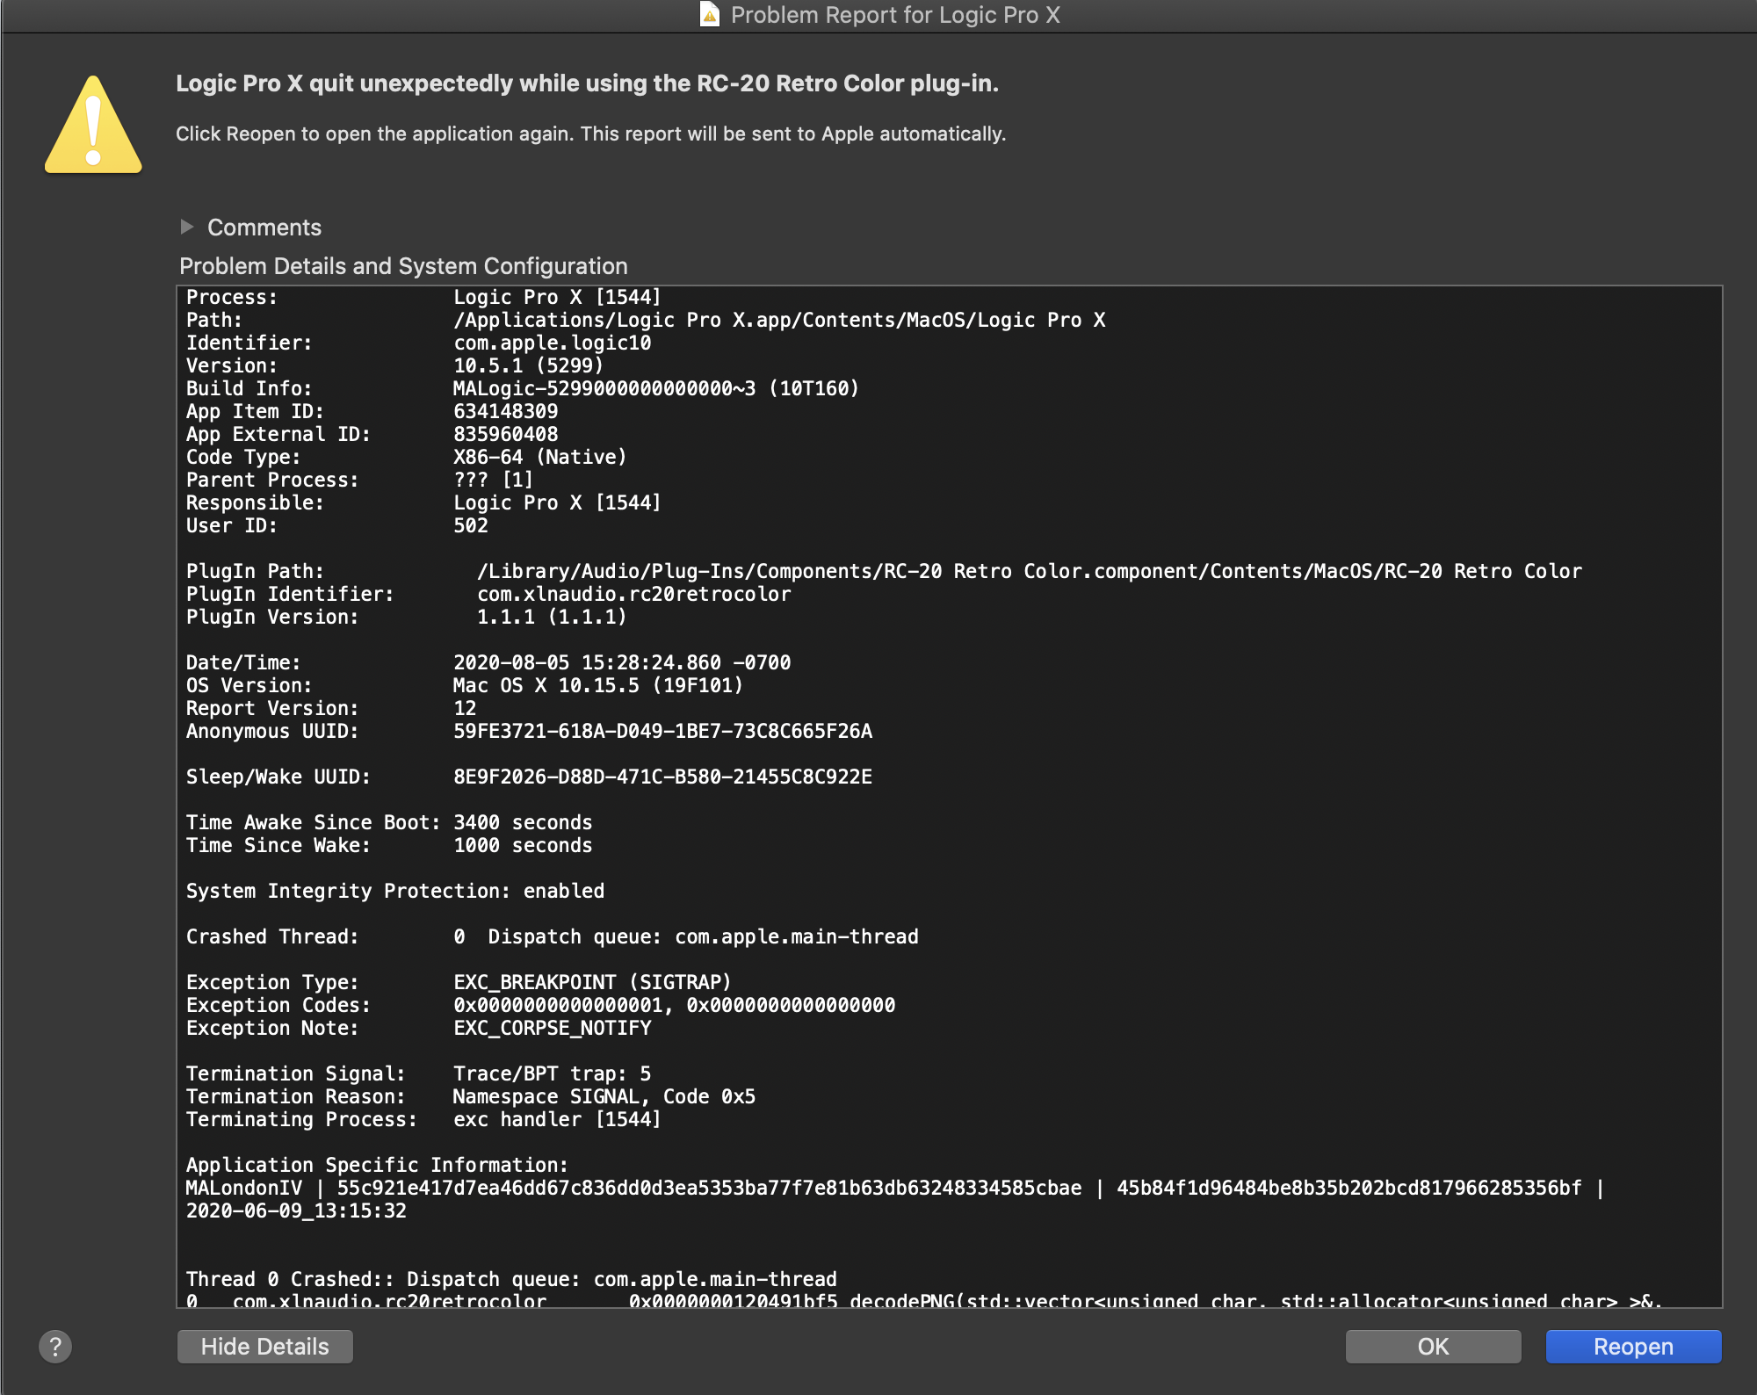Viewport: 1757px width, 1395px height.
Task: Click the App Item ID '634148309'
Action: [x=506, y=411]
